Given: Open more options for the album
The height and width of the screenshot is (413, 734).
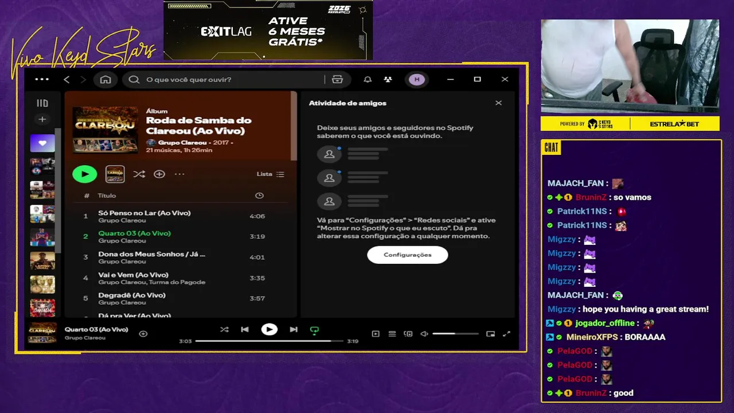Looking at the screenshot, I should coord(179,174).
